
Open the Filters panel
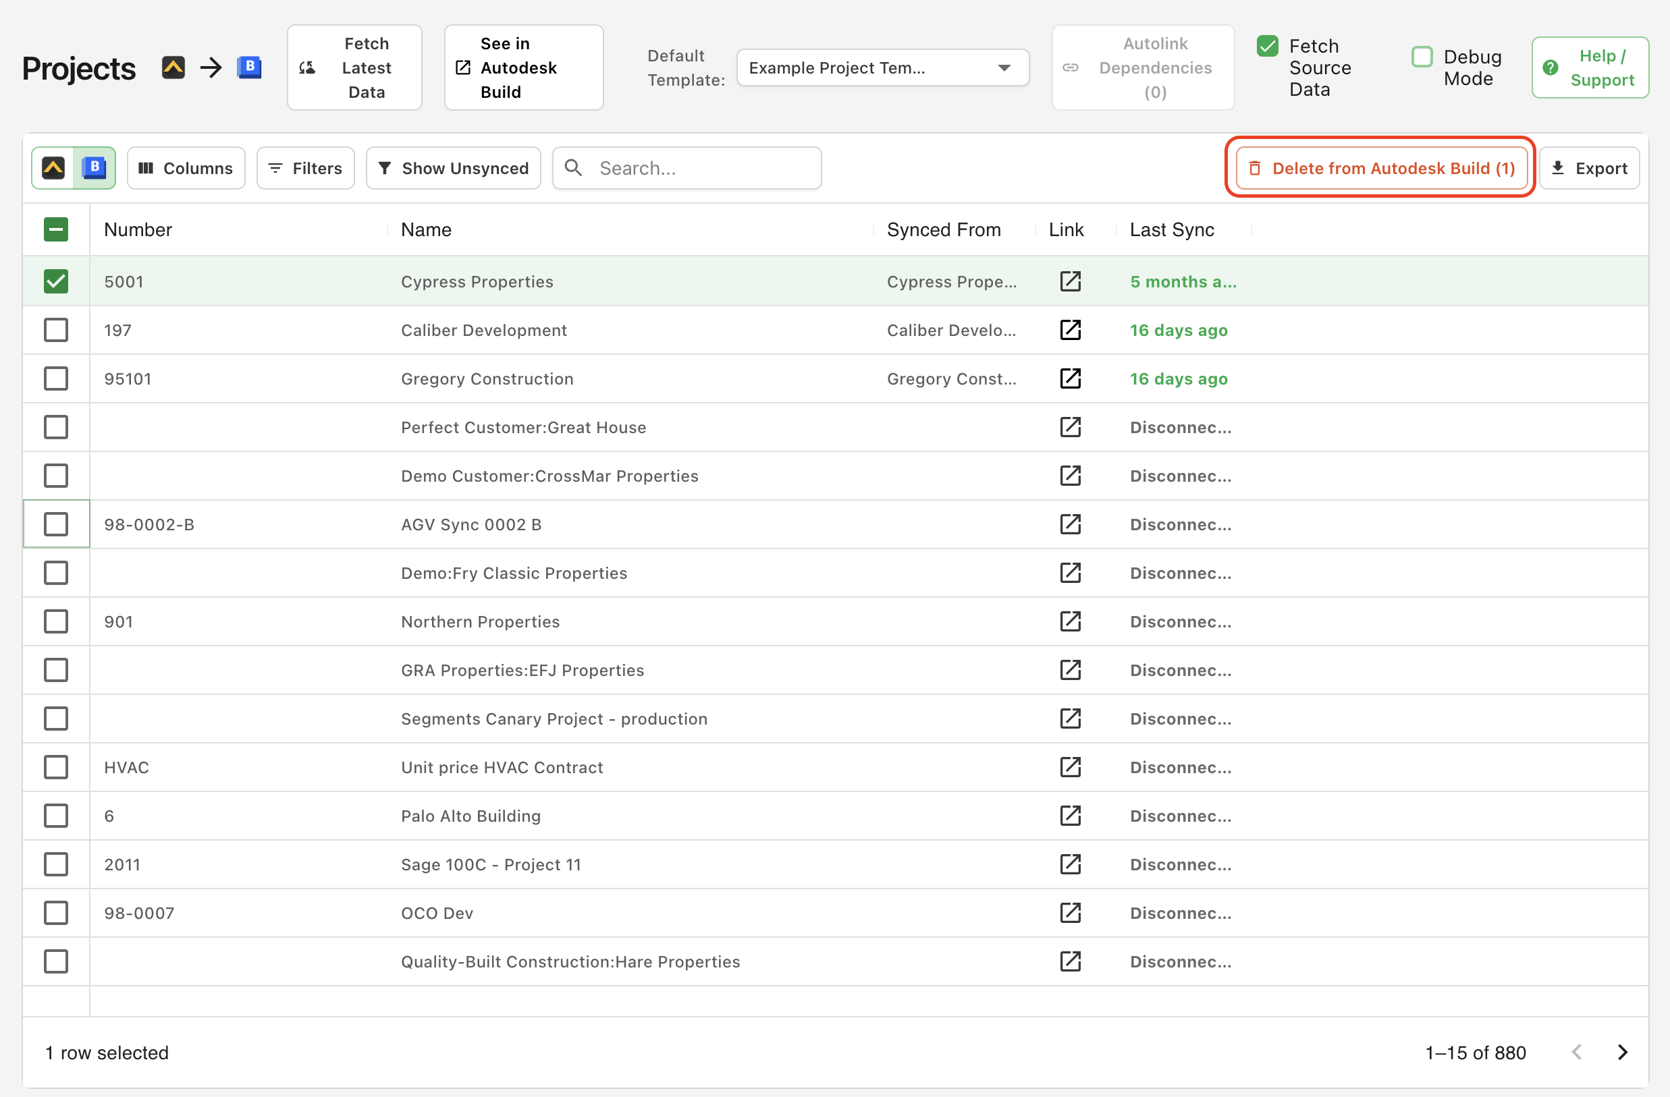305,167
